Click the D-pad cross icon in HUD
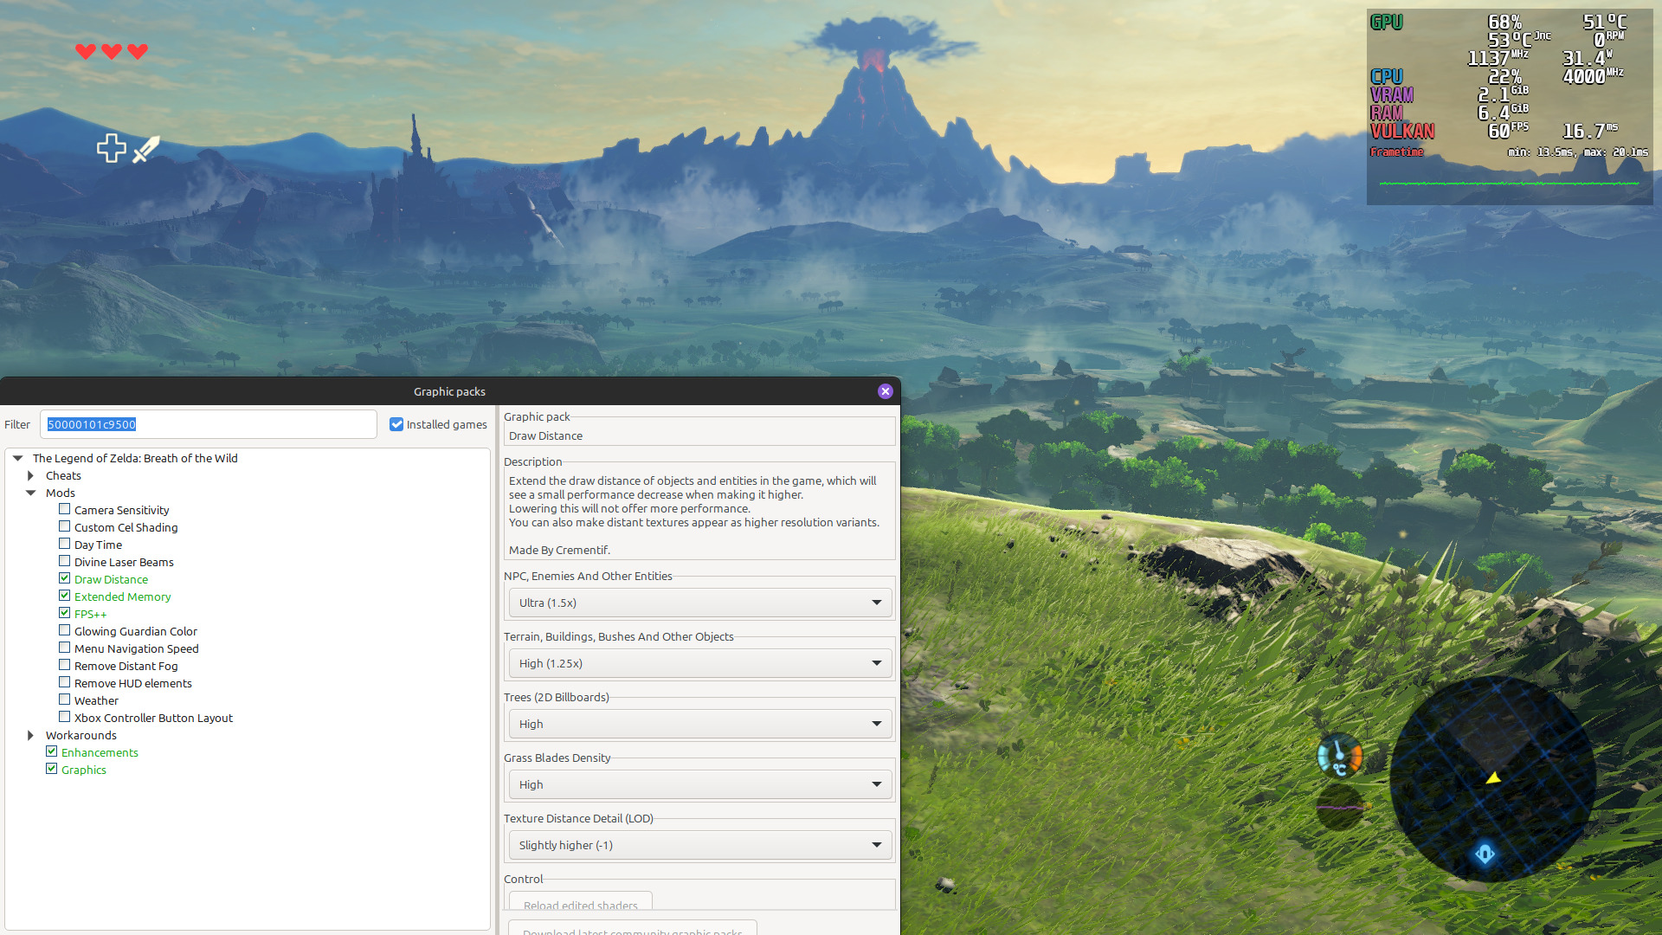 coord(111,148)
